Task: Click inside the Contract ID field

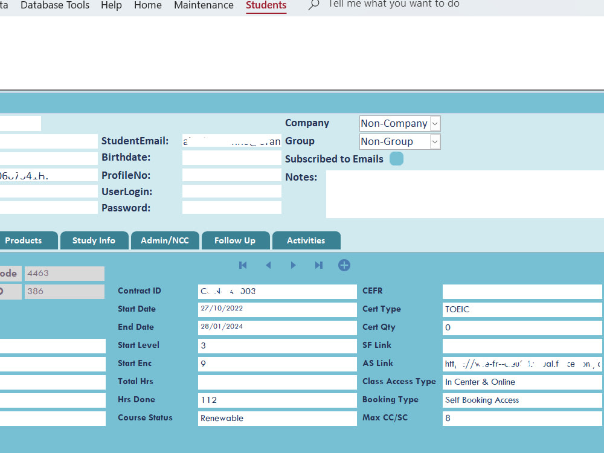Action: (x=277, y=291)
